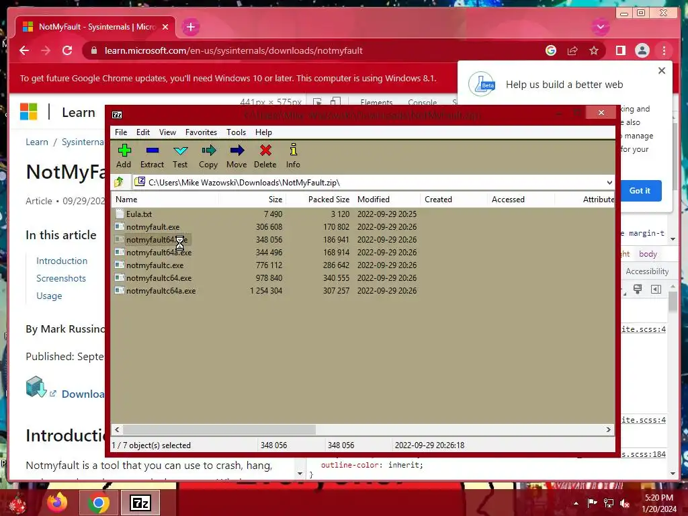Expand the archive path dropdown
The image size is (688, 516).
click(x=609, y=182)
